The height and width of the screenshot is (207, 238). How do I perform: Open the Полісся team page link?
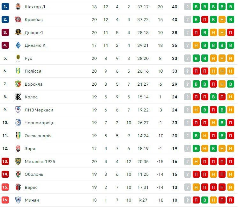click(33, 71)
